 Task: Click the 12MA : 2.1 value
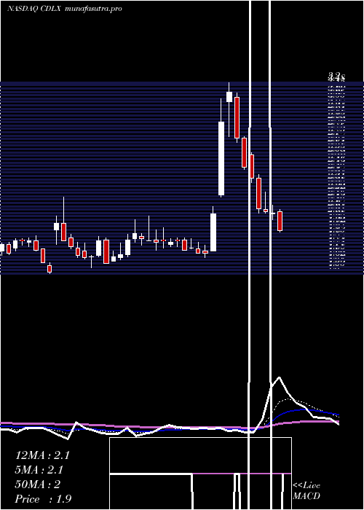(42, 455)
